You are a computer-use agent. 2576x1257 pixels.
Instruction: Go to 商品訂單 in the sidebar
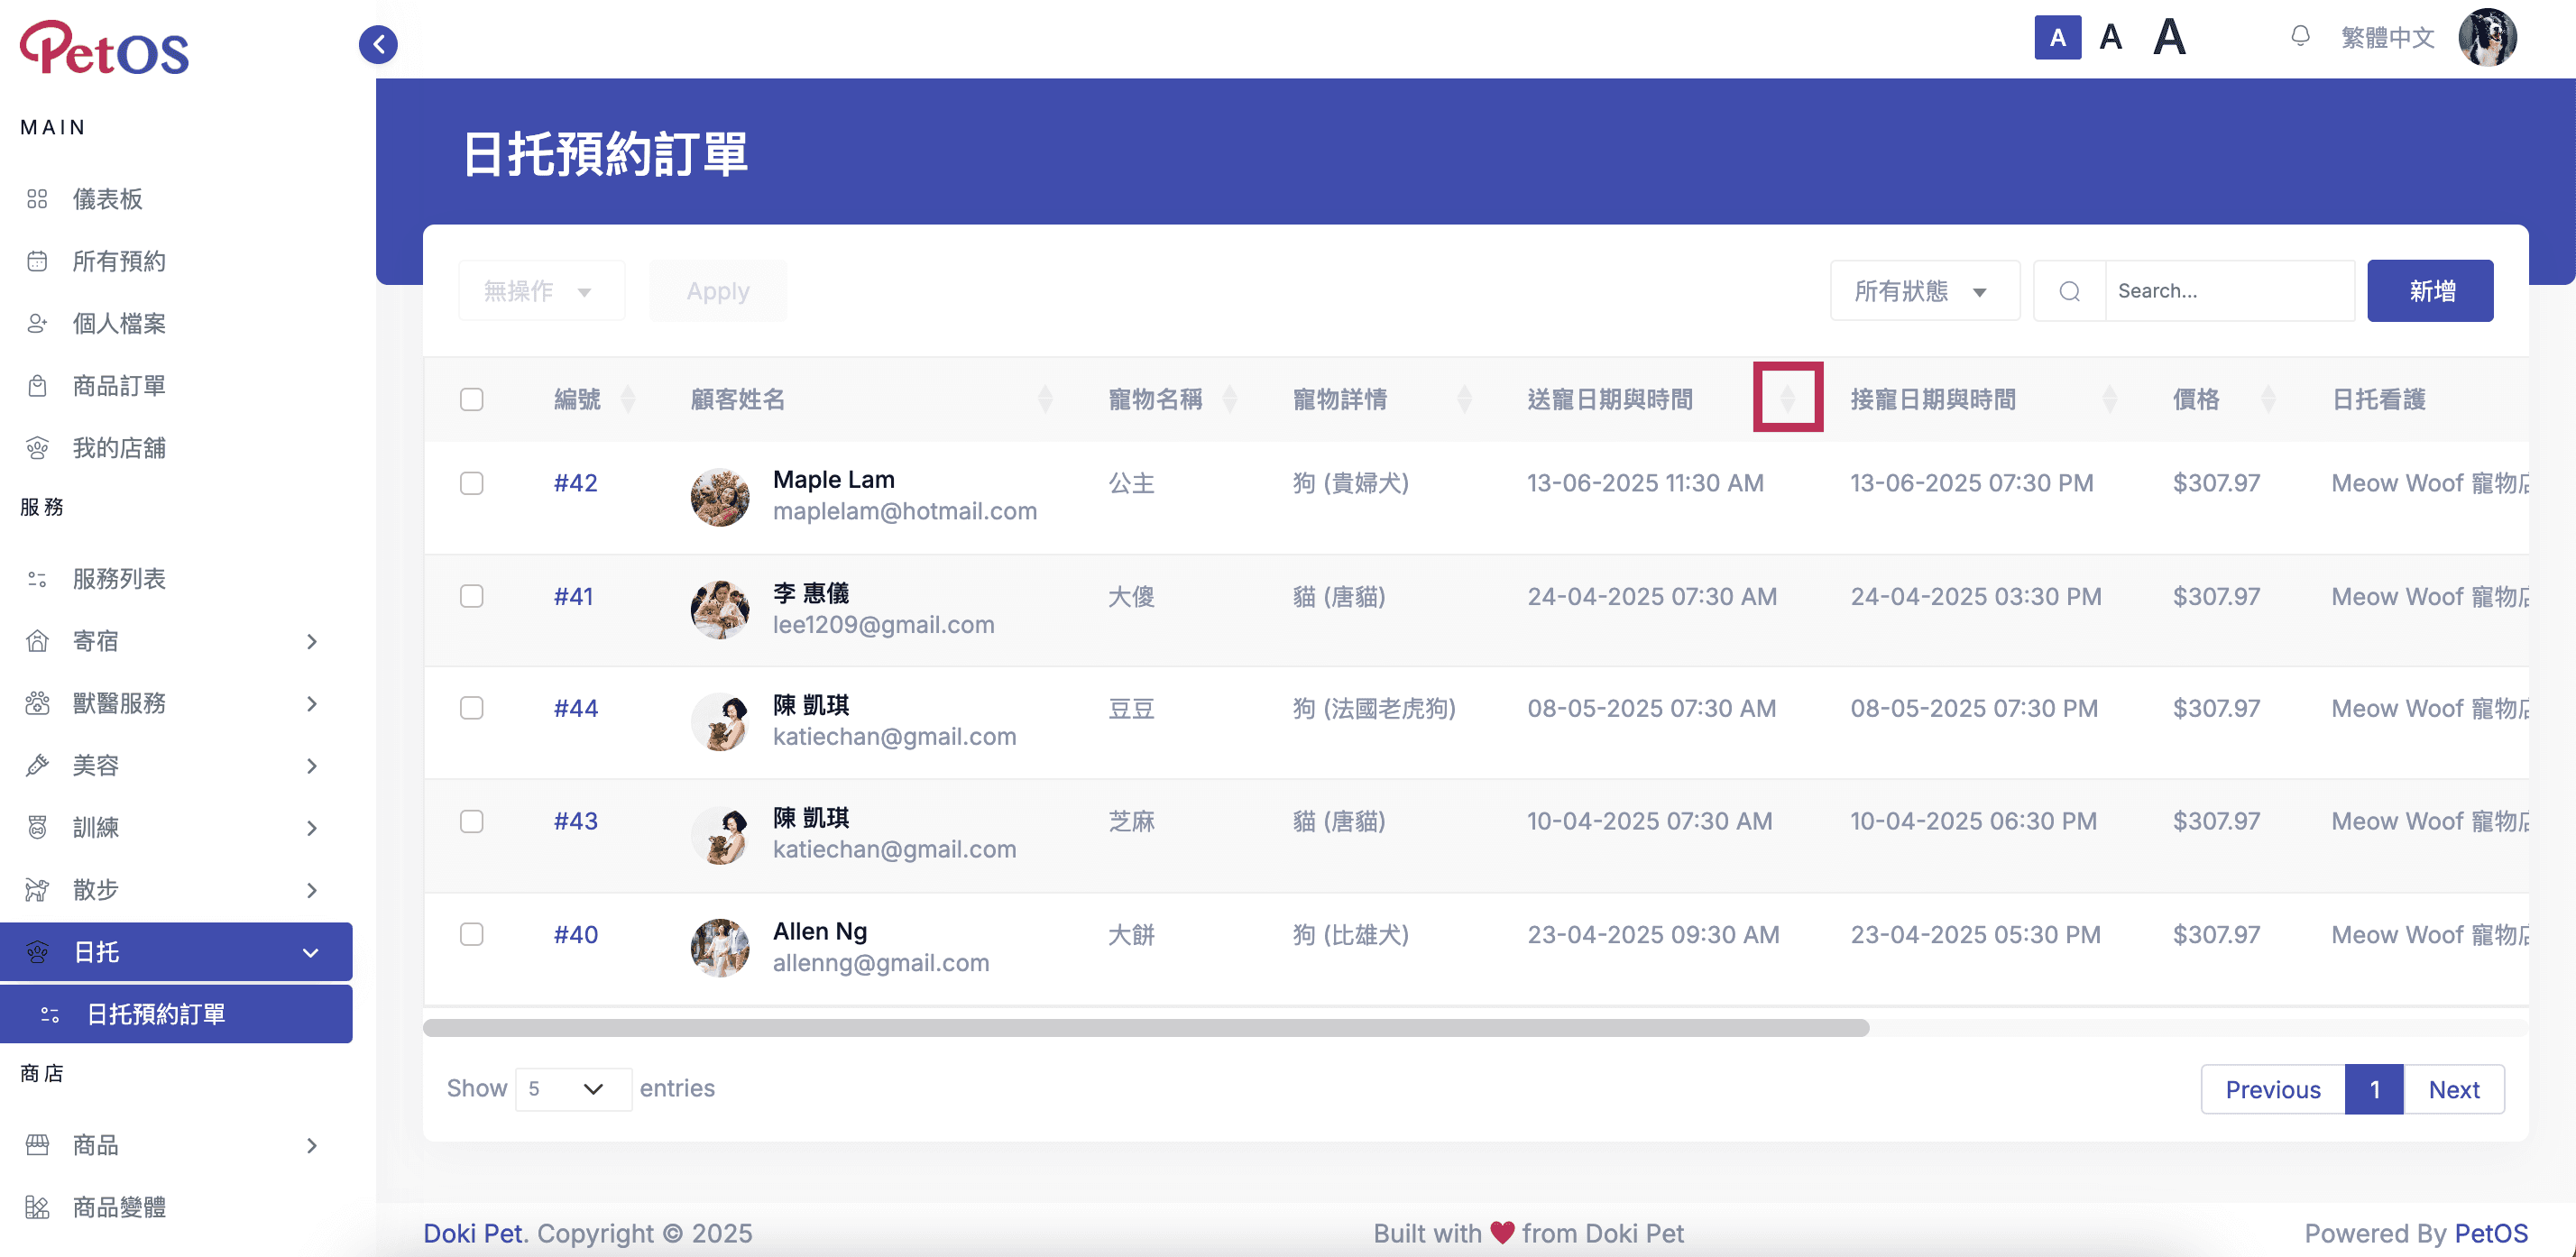(x=119, y=386)
